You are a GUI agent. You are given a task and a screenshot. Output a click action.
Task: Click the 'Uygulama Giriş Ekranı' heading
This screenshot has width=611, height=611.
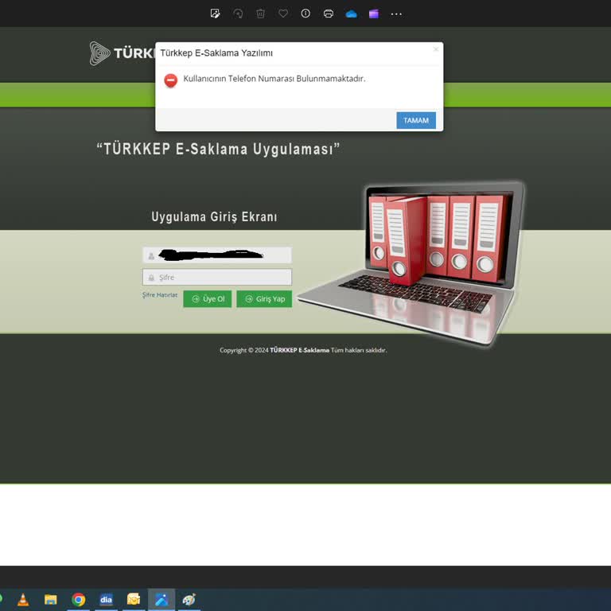pyautogui.click(x=214, y=216)
